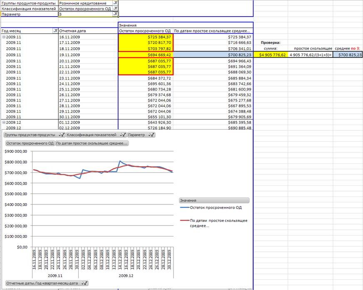The image size is (363, 290).
Task: Select the Параметр value cell containing 3
Action: tap(86, 14)
